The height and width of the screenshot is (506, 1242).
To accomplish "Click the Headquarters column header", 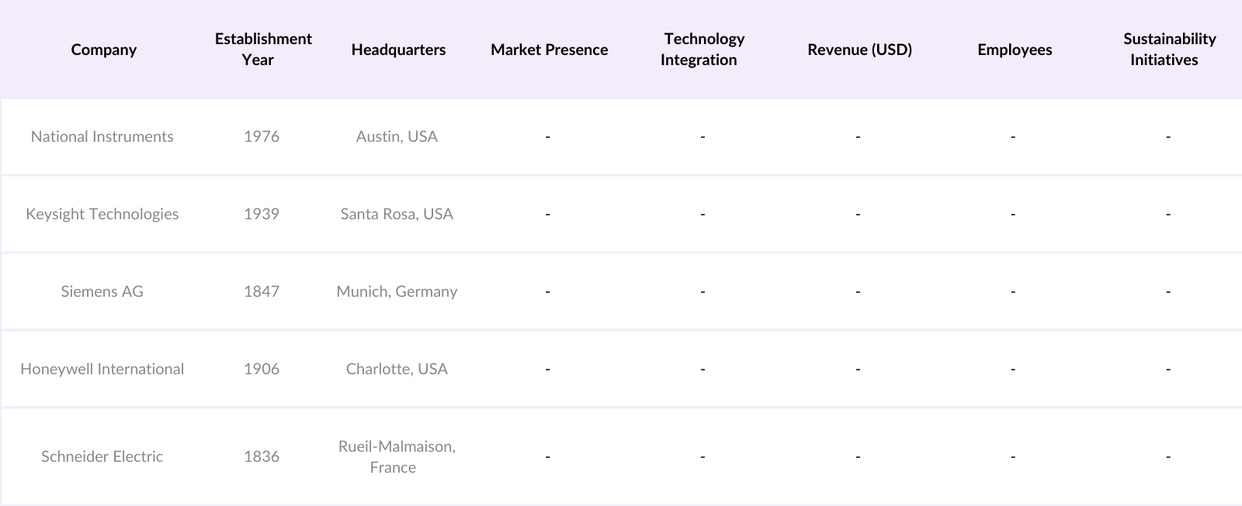I will click(x=398, y=50).
